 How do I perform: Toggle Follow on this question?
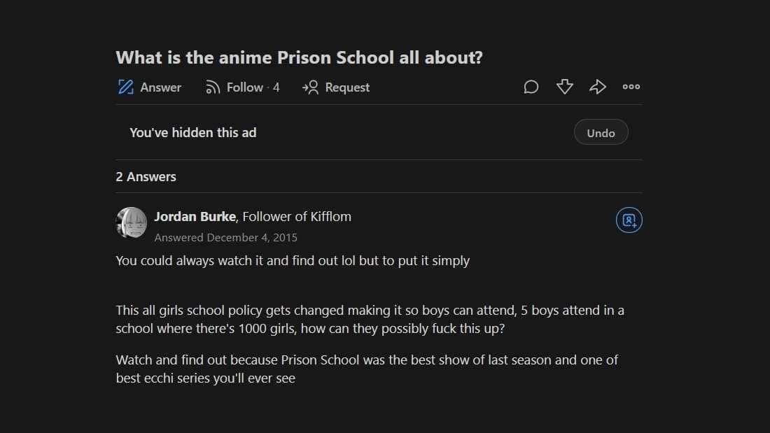(x=244, y=87)
